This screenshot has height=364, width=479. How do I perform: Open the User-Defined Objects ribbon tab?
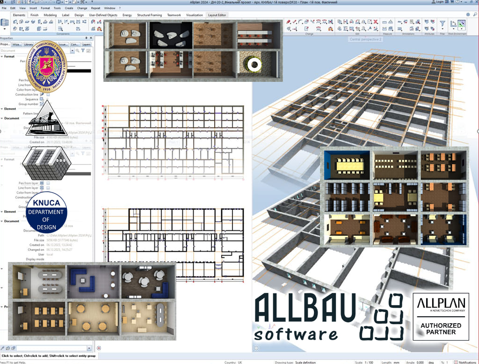pos(103,15)
